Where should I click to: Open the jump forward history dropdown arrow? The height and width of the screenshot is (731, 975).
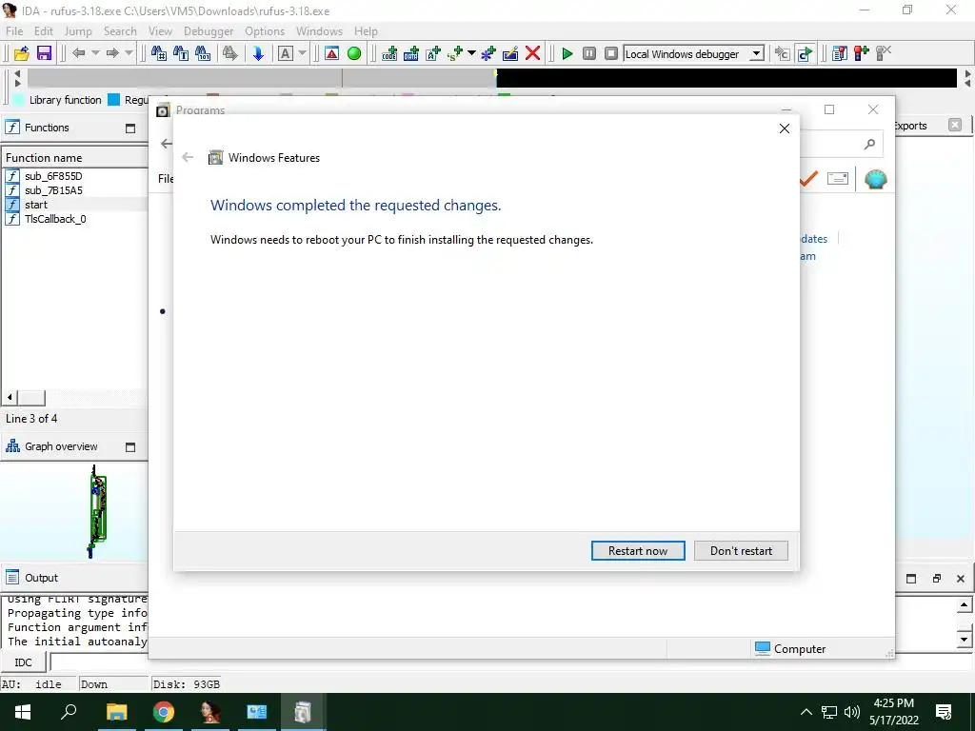point(129,53)
